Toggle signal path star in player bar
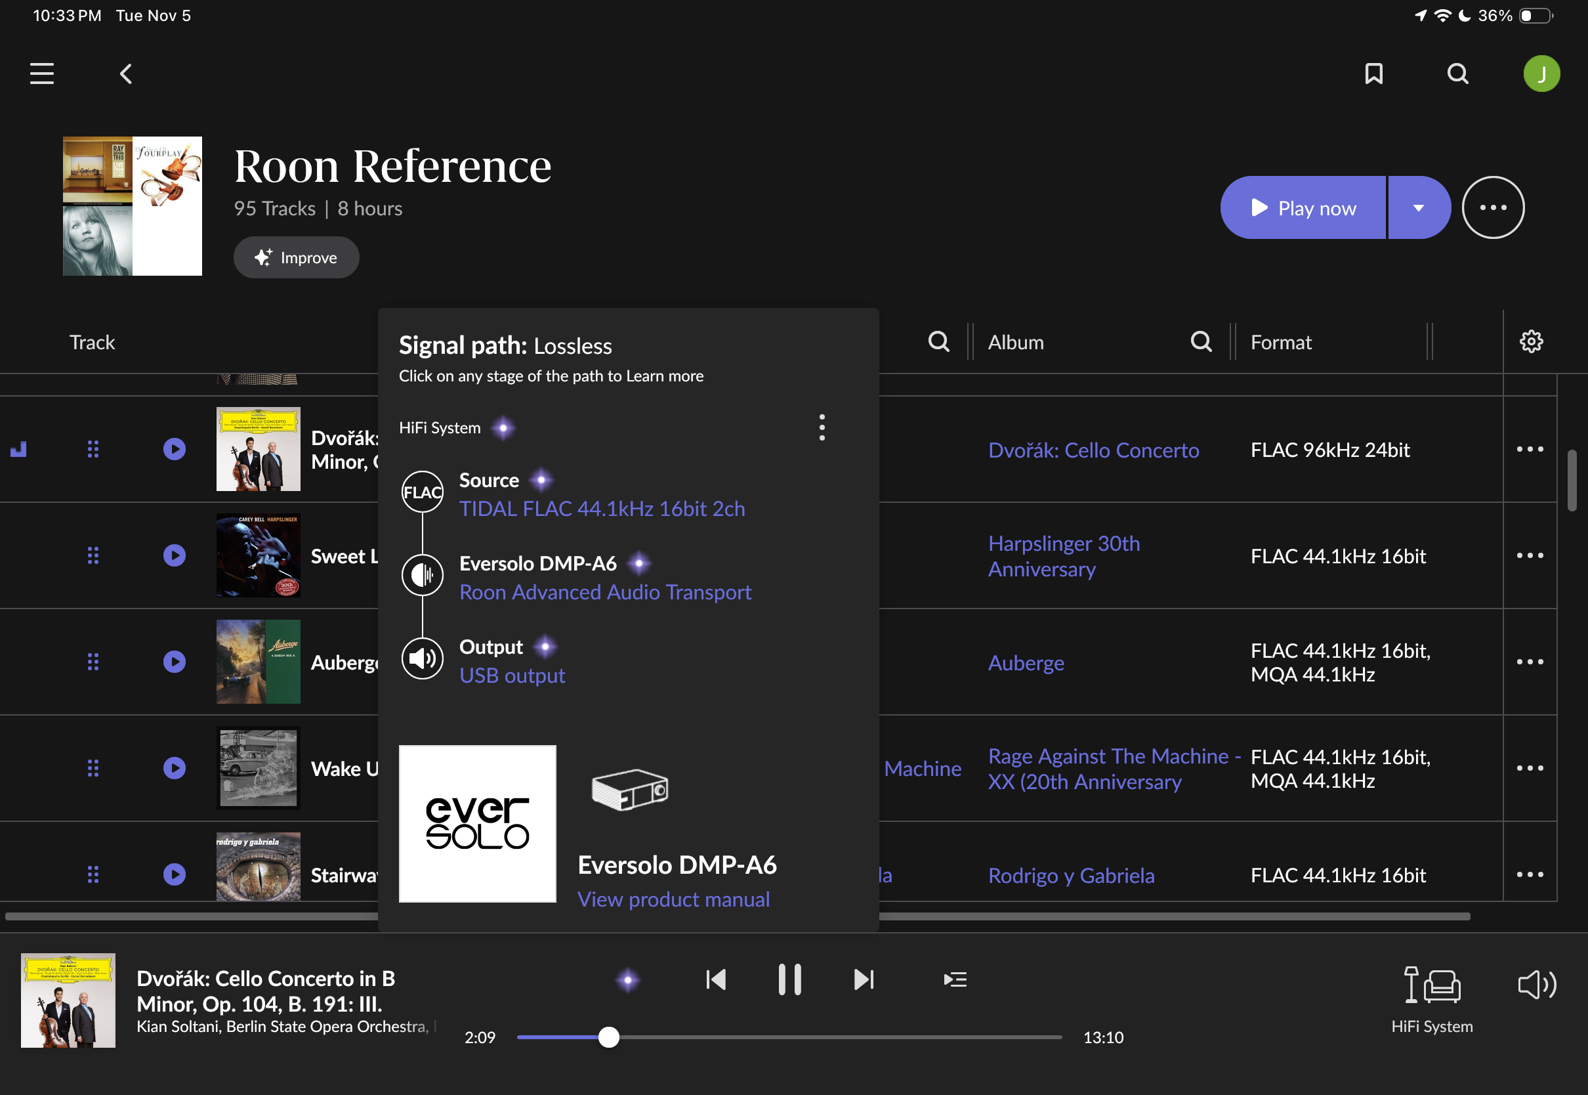This screenshot has width=1588, height=1095. click(x=627, y=979)
